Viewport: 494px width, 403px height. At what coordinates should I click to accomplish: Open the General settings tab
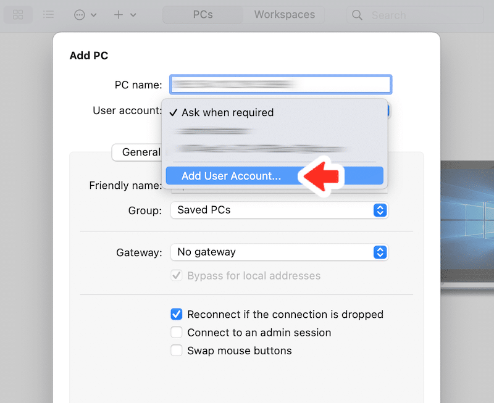pyautogui.click(x=141, y=152)
